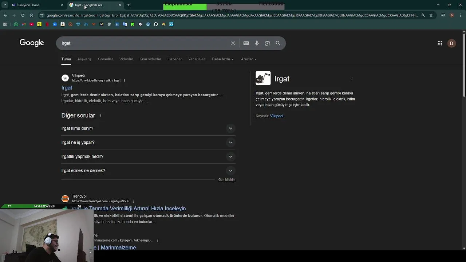Reload the page
Viewport: 466px width, 262px height.
point(23,15)
